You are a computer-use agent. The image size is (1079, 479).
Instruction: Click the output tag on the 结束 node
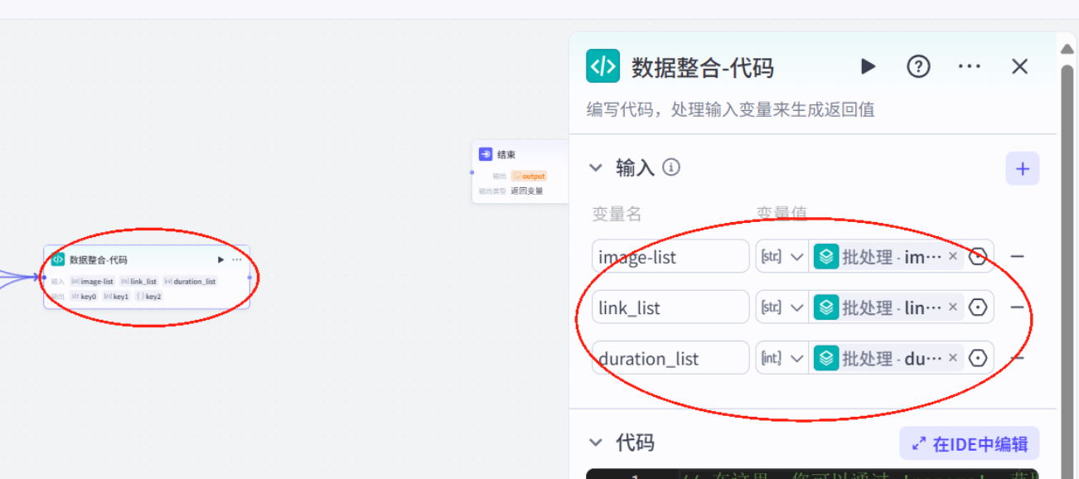tap(530, 176)
